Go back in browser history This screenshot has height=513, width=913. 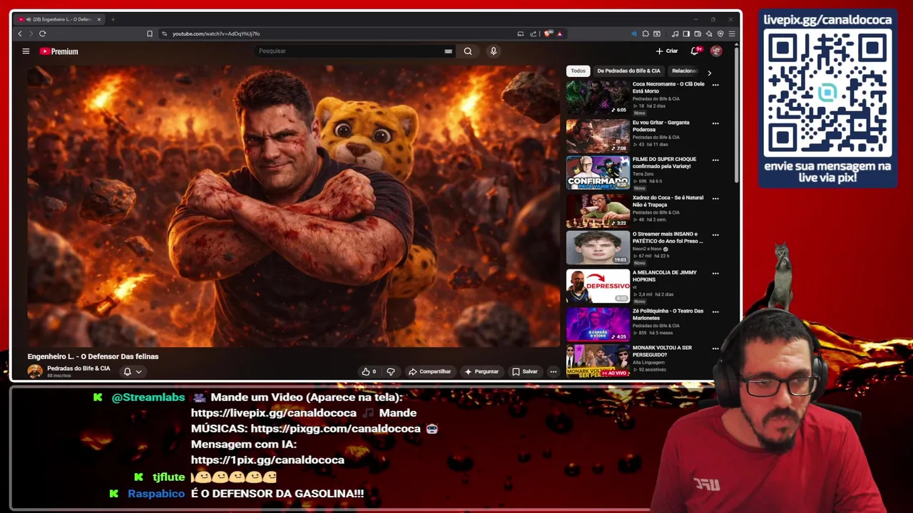pyautogui.click(x=20, y=33)
